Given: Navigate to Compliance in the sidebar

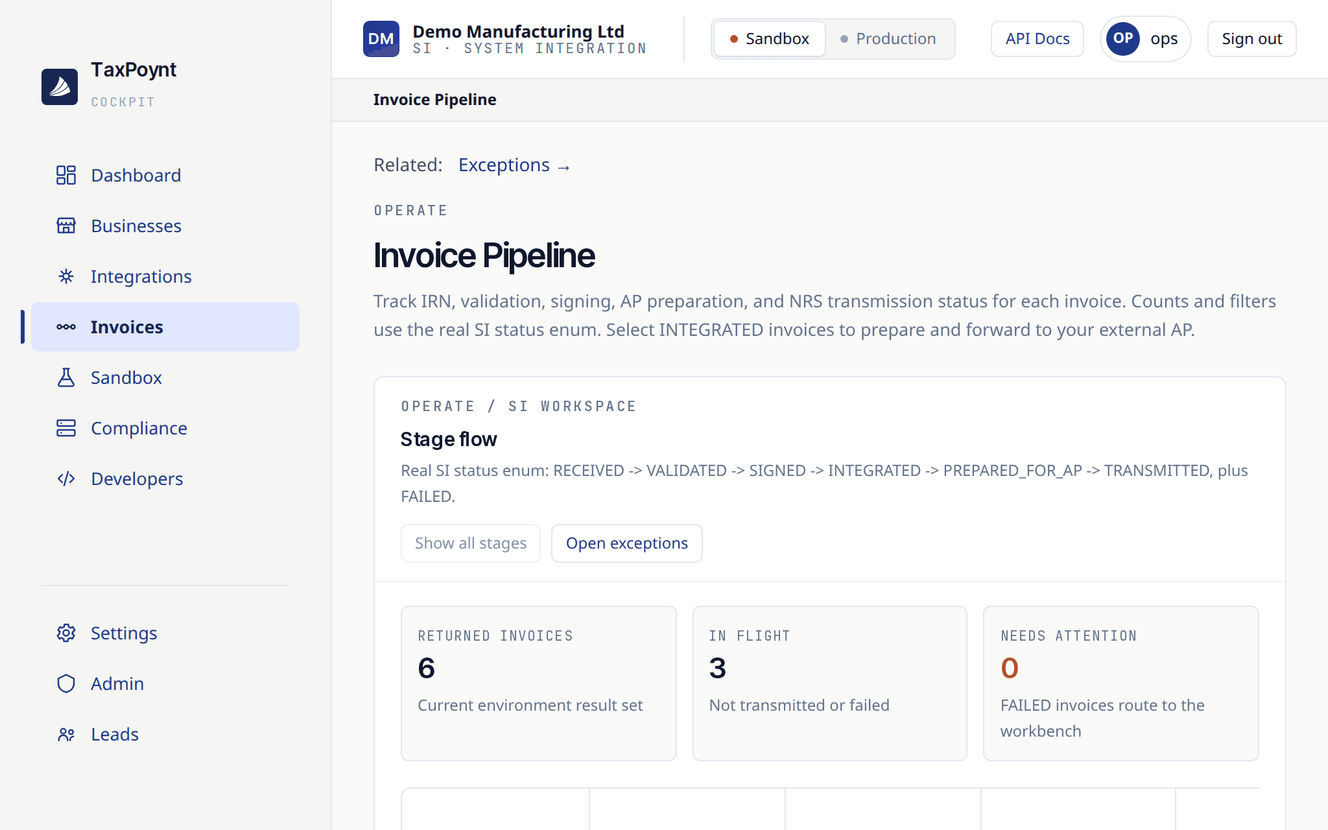Looking at the screenshot, I should [165, 428].
